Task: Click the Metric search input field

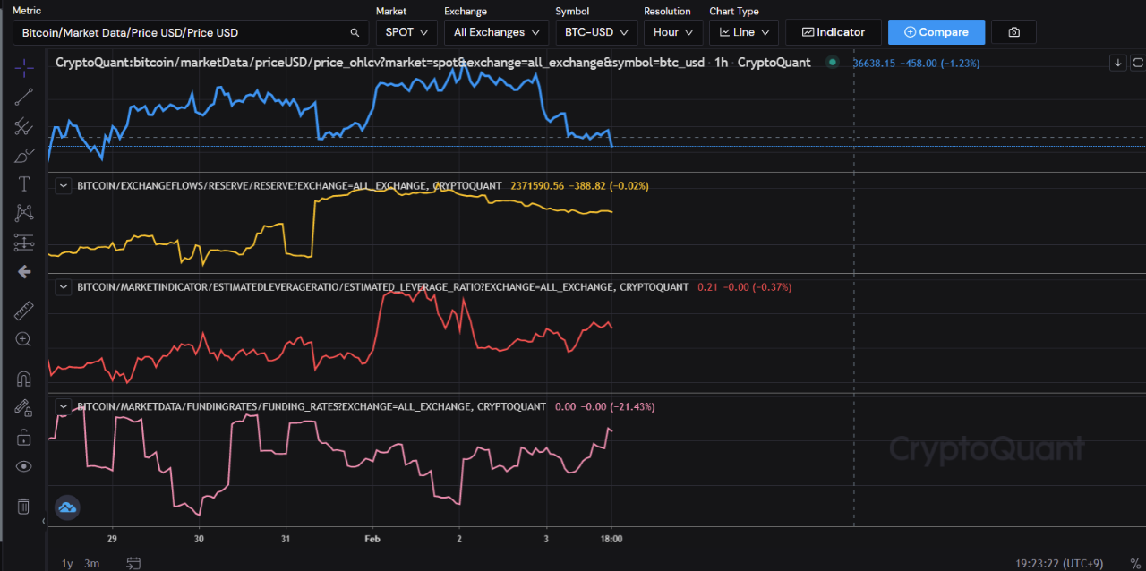Action: 179,31
